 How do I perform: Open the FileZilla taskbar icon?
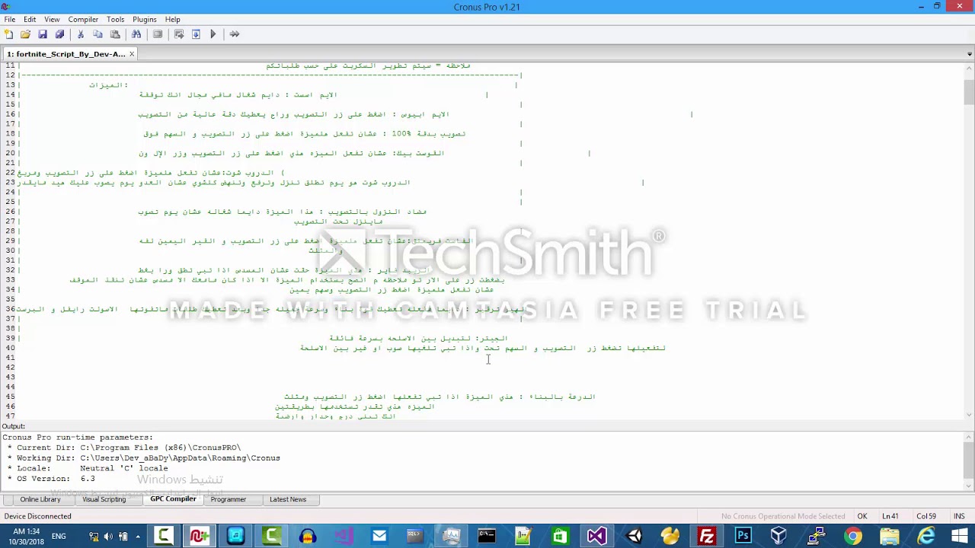point(707,536)
